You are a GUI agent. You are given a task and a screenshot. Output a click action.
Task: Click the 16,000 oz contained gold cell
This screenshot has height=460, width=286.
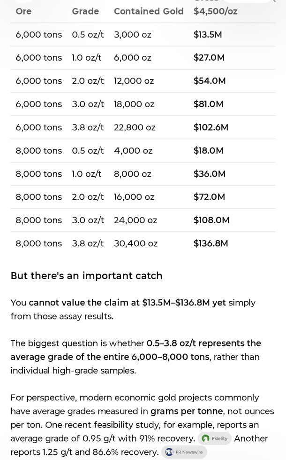pyautogui.click(x=134, y=197)
